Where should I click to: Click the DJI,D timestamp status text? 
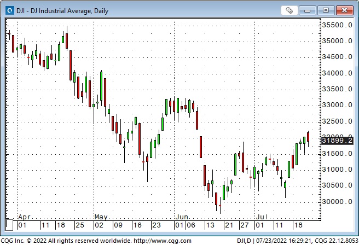pyautogui.click(x=297, y=241)
